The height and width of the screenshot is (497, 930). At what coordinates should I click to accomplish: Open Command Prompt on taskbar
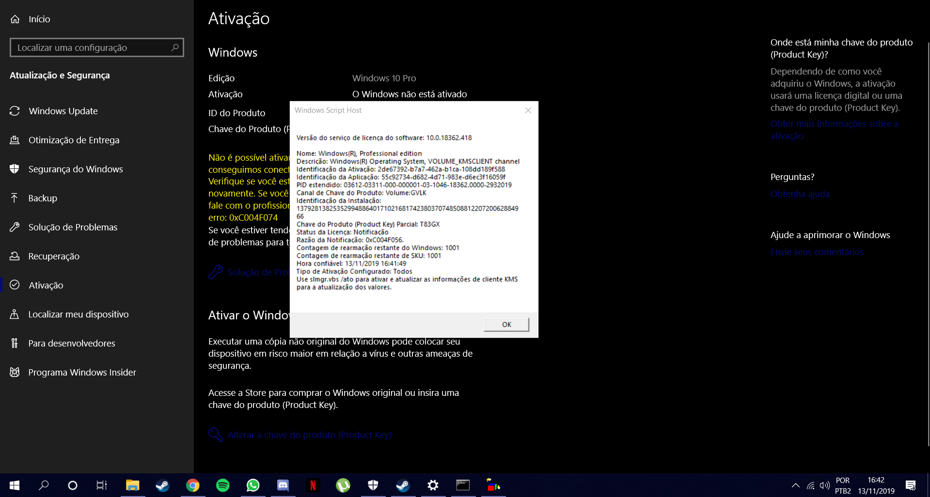click(x=463, y=485)
